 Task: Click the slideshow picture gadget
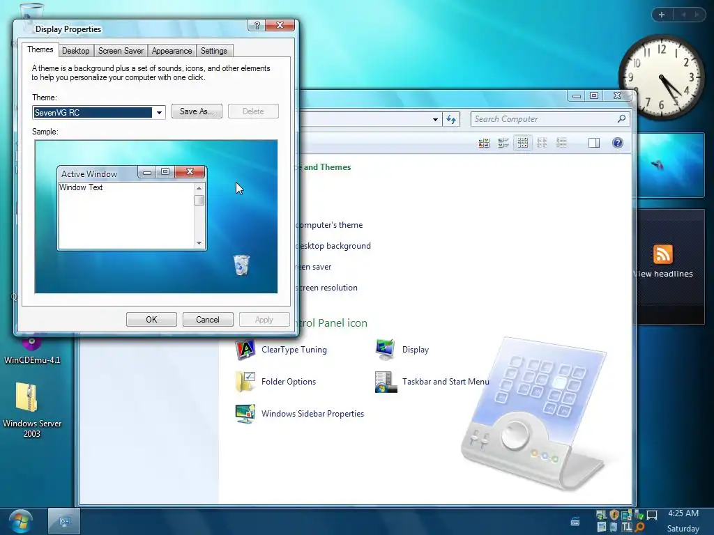(671, 164)
